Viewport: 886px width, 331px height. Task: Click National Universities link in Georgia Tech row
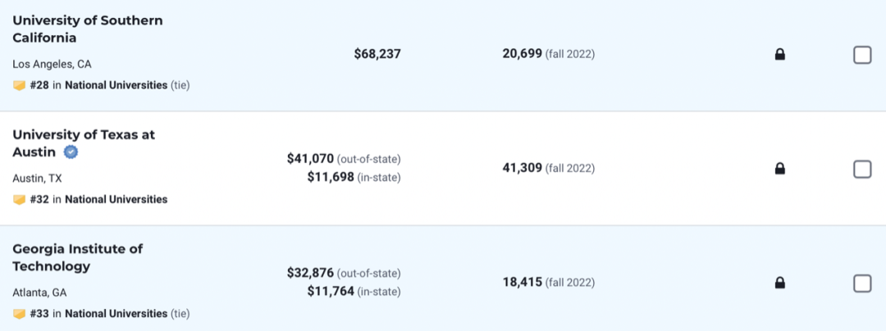coord(116,314)
